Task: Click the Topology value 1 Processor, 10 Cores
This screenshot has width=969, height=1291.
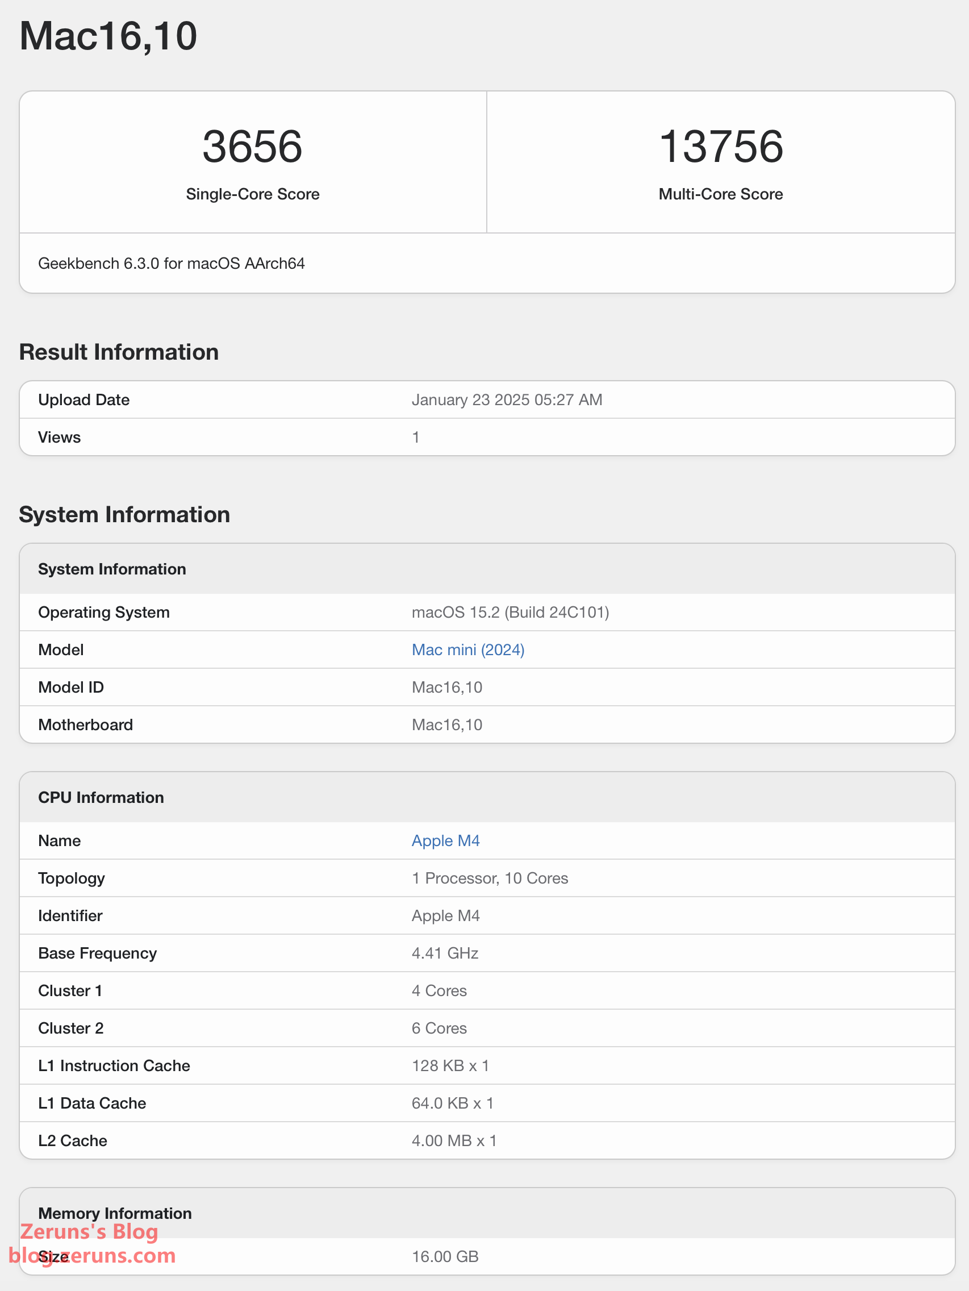Action: 490,878
